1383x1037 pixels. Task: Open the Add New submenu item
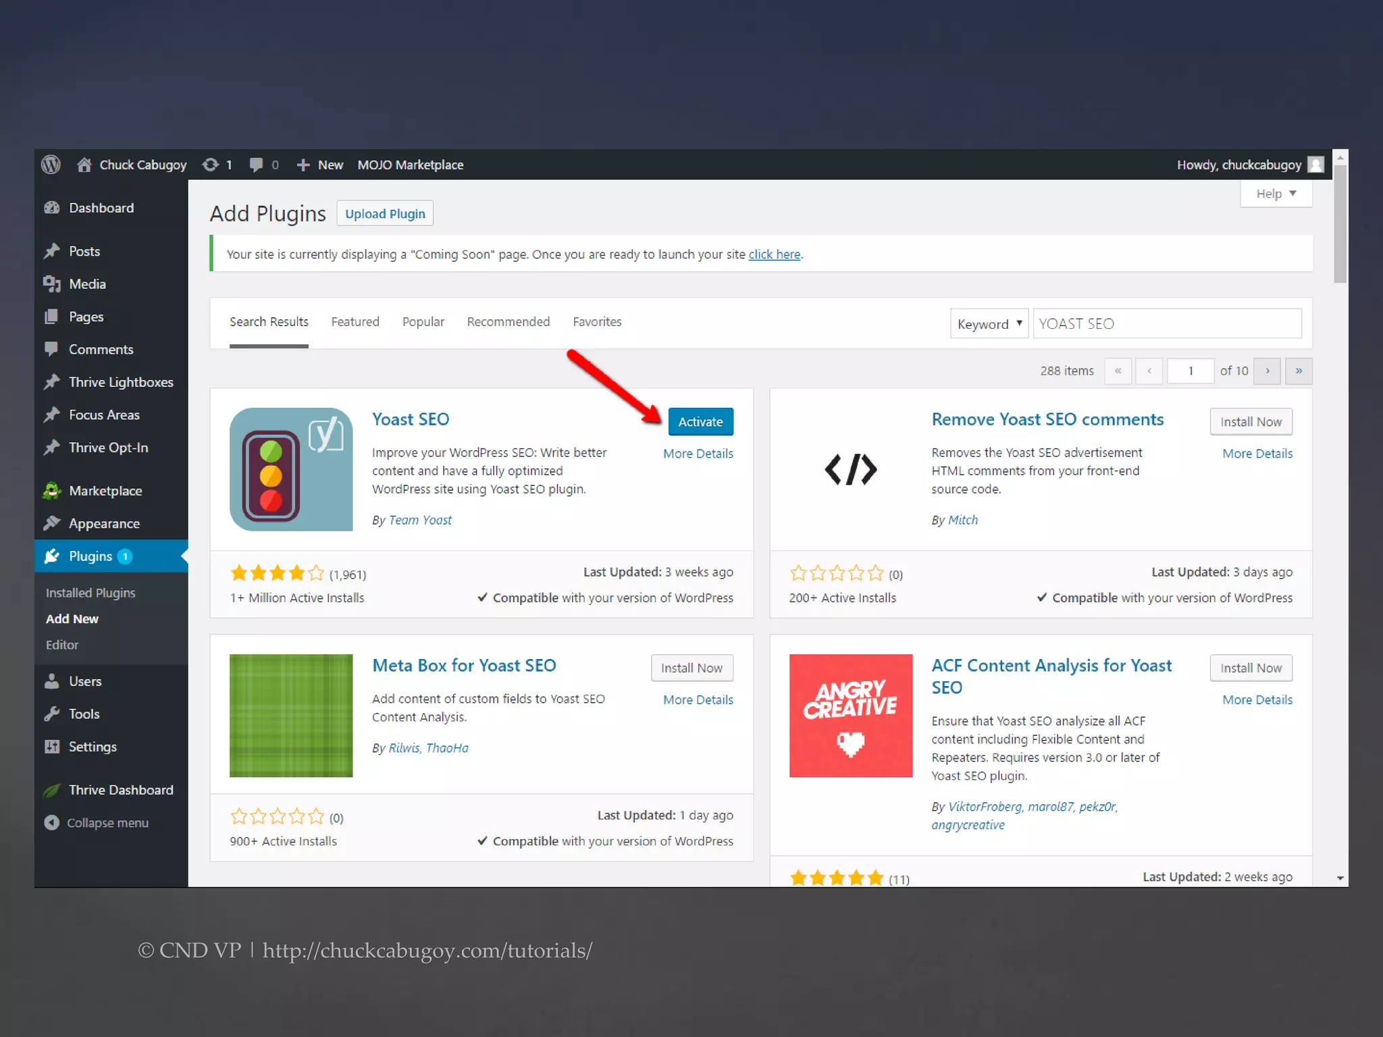pyautogui.click(x=72, y=619)
